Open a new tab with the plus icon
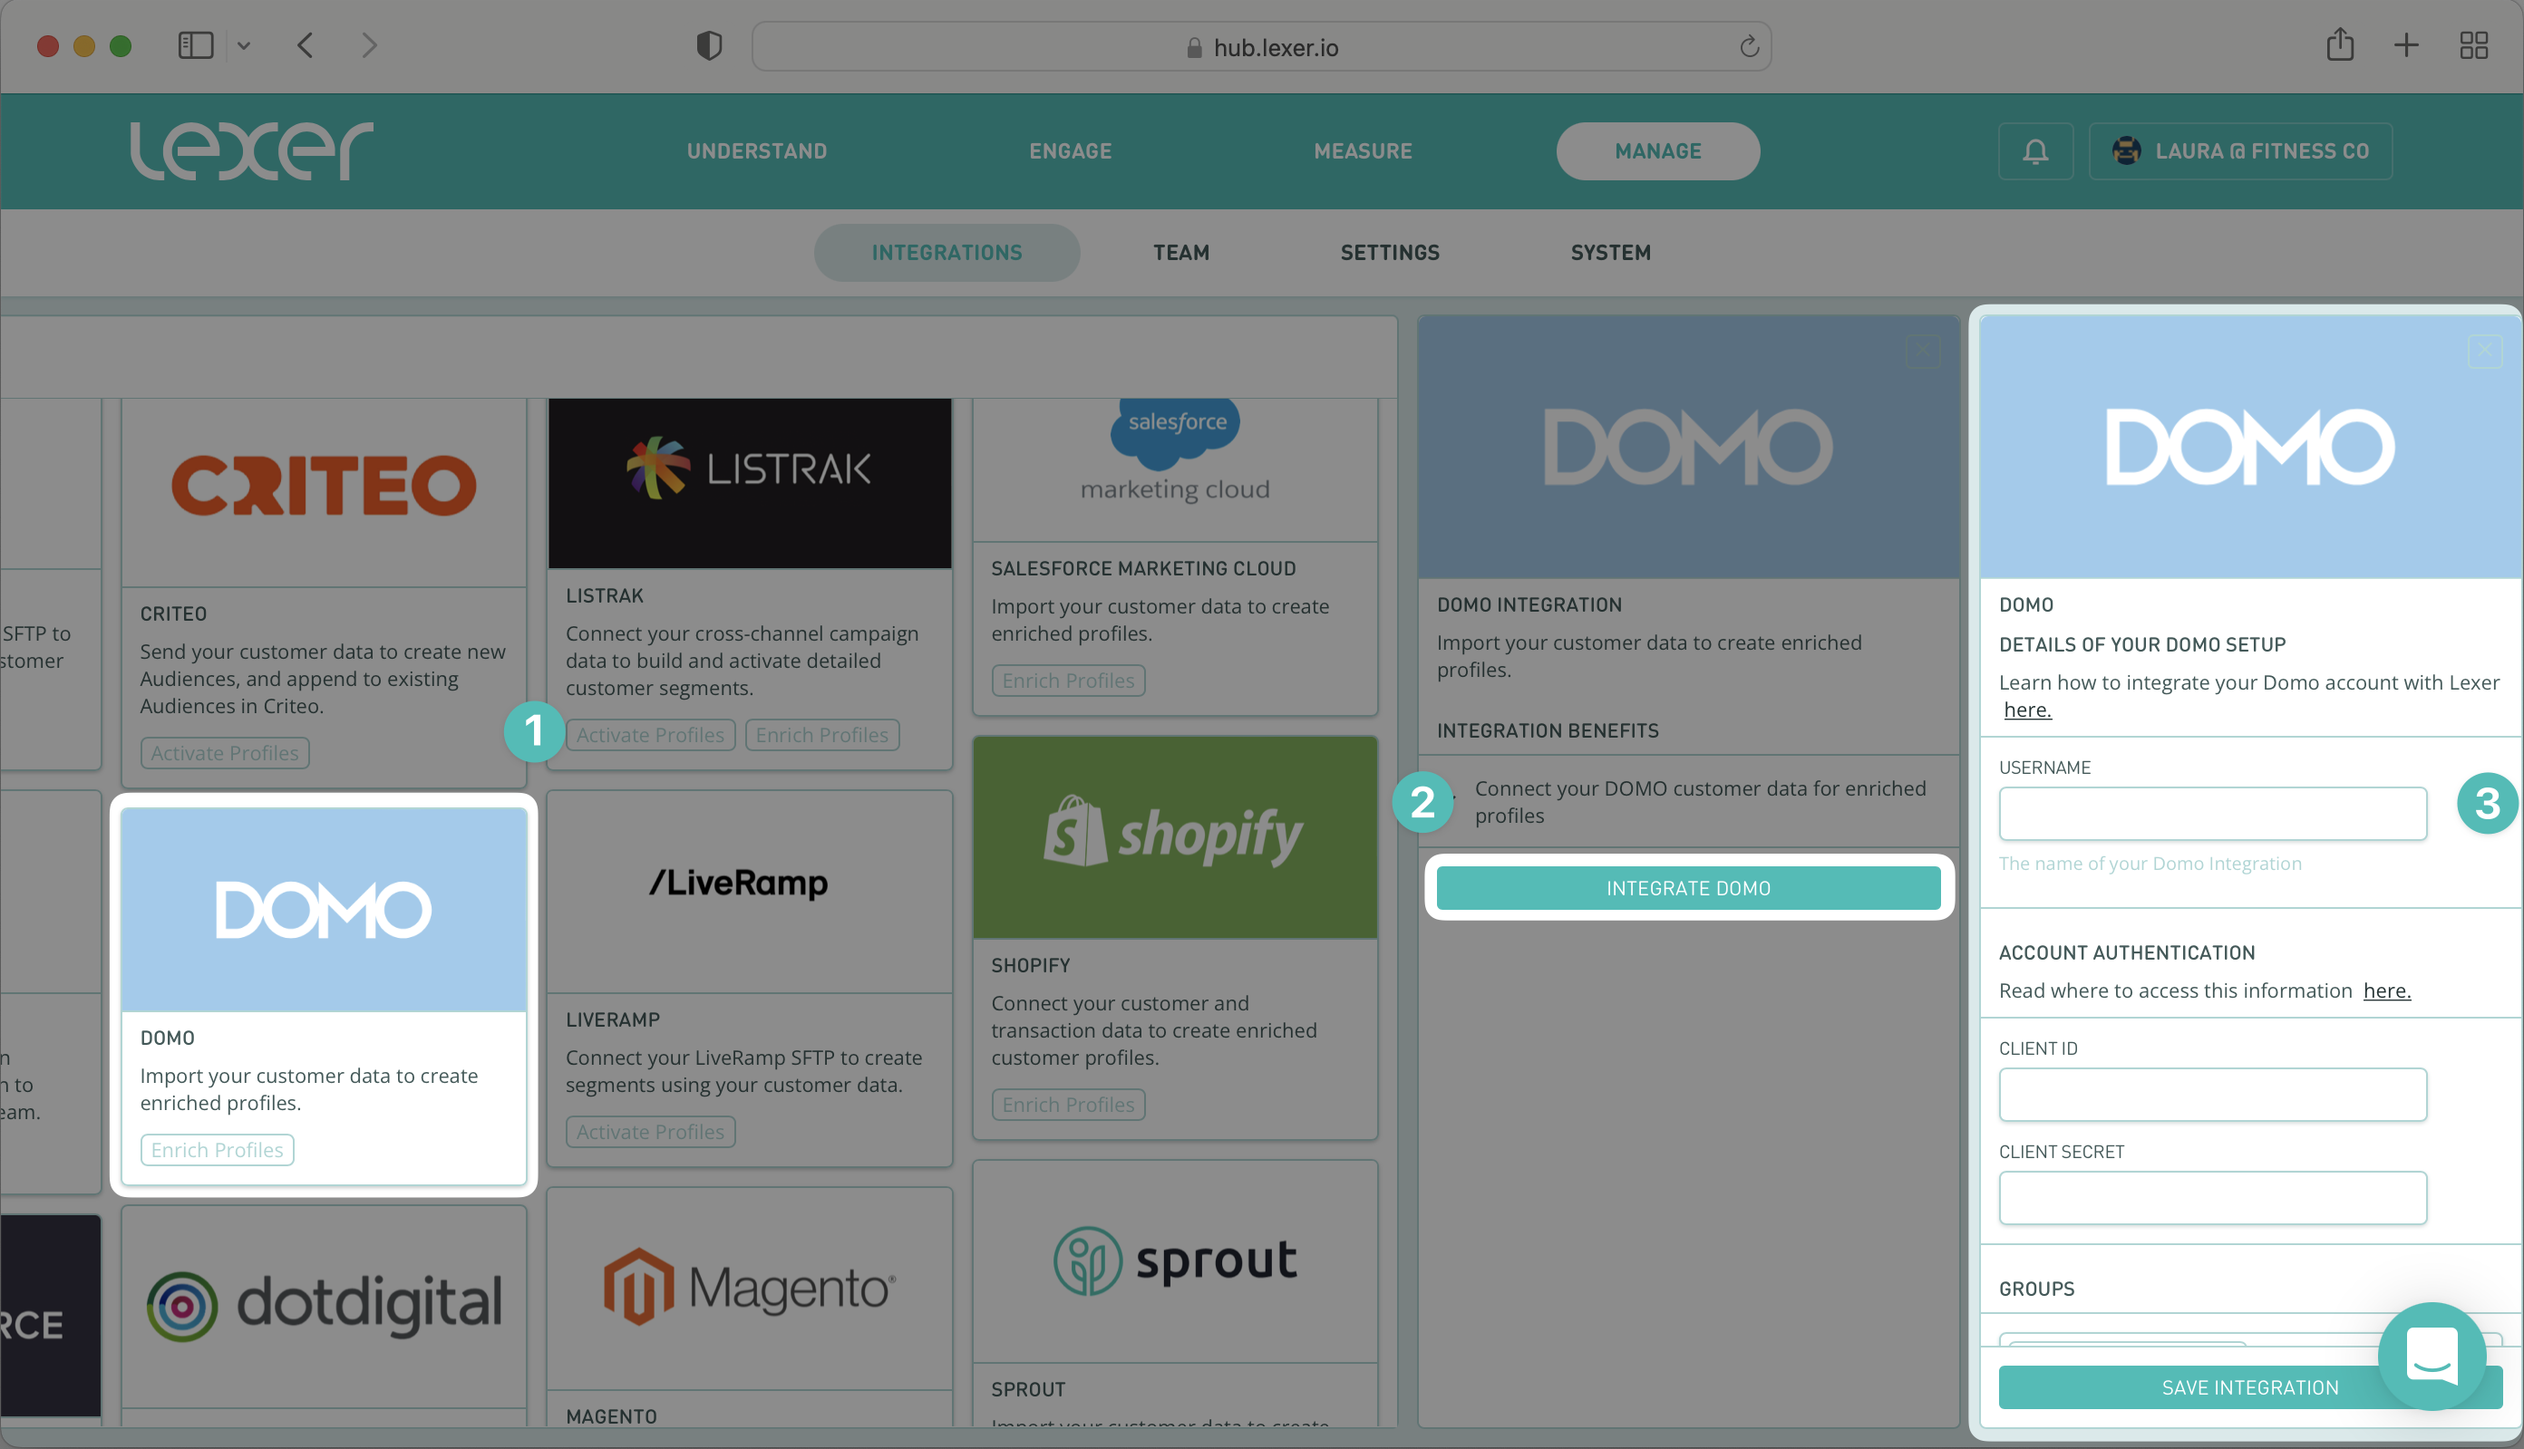The height and width of the screenshot is (1449, 2524). point(2406,44)
